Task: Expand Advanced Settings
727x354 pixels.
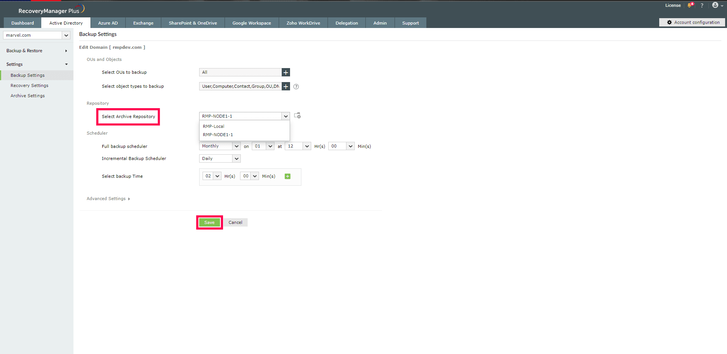Action: [108, 199]
